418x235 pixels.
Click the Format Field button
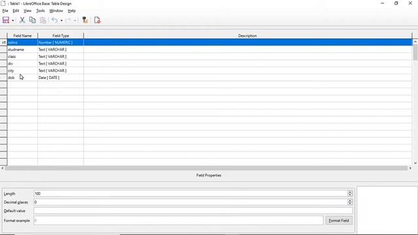(339, 221)
